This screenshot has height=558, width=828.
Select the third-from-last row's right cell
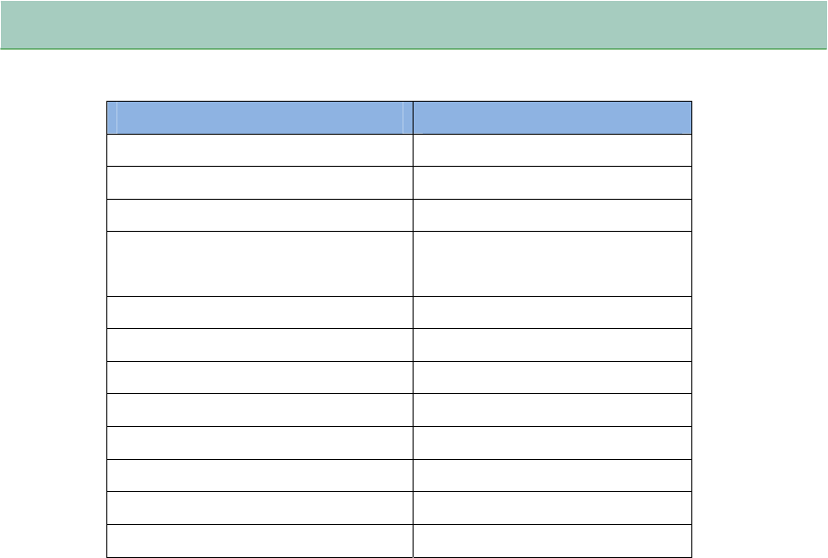tap(552, 475)
